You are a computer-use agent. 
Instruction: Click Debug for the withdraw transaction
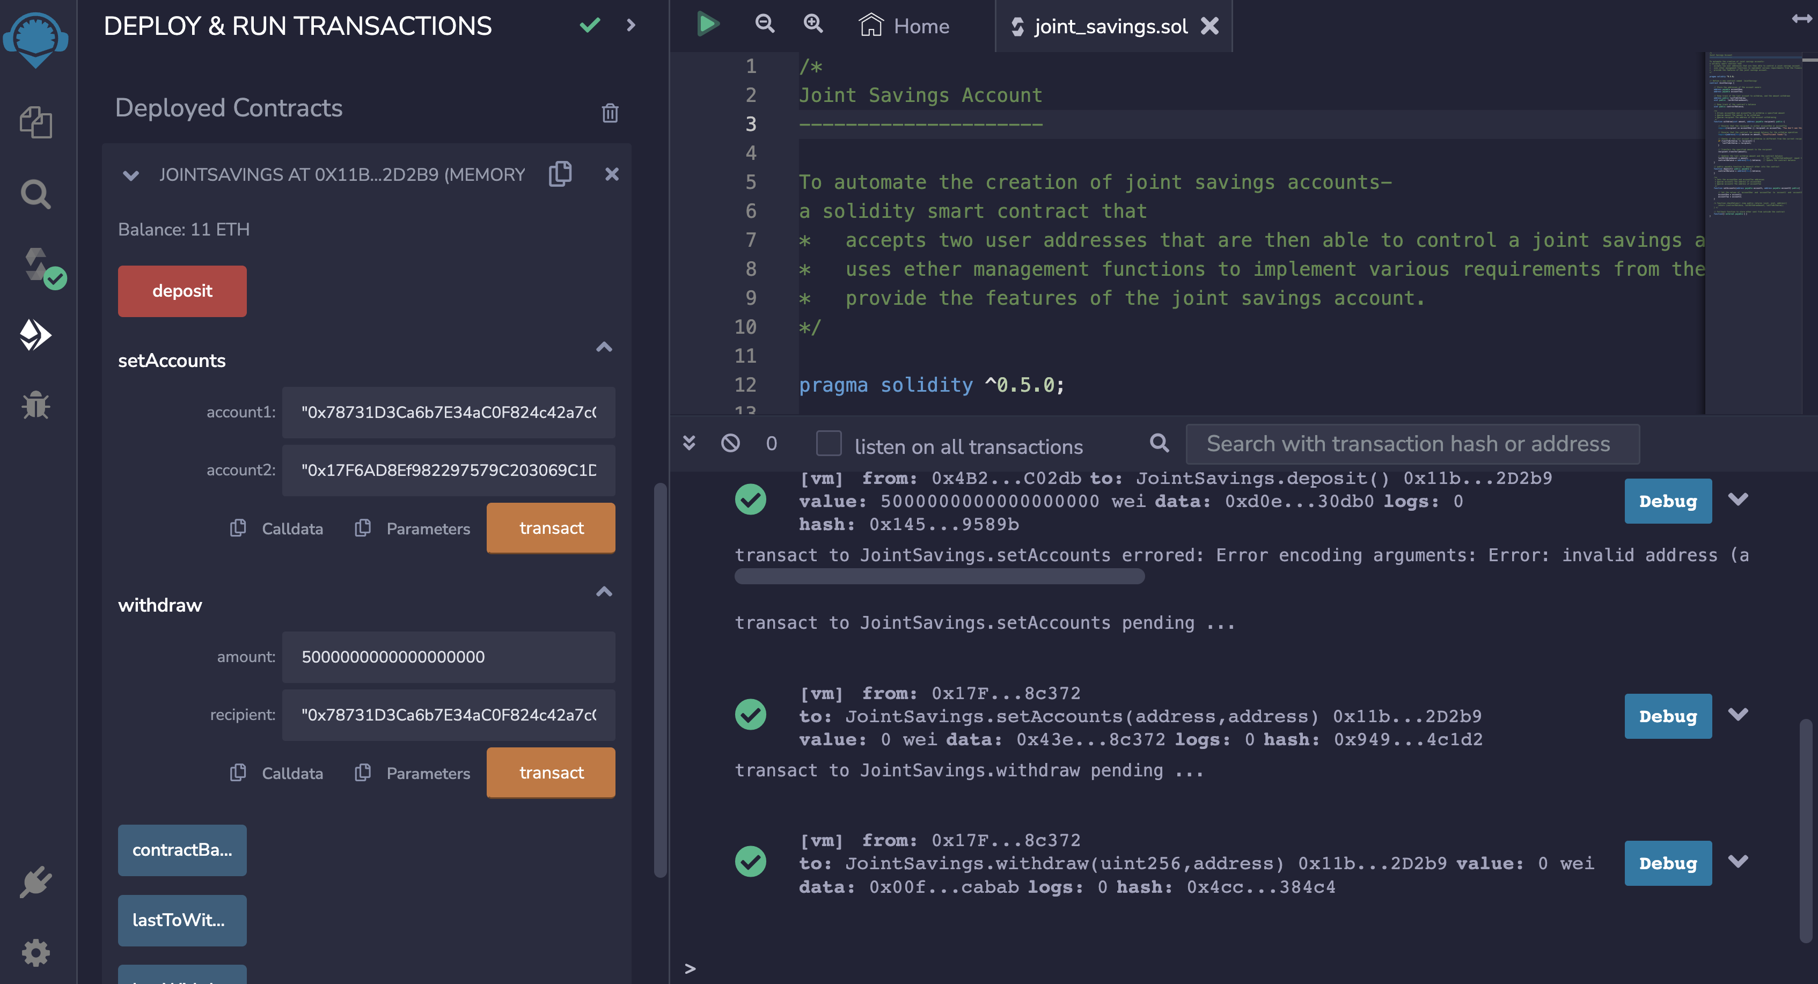pos(1668,863)
